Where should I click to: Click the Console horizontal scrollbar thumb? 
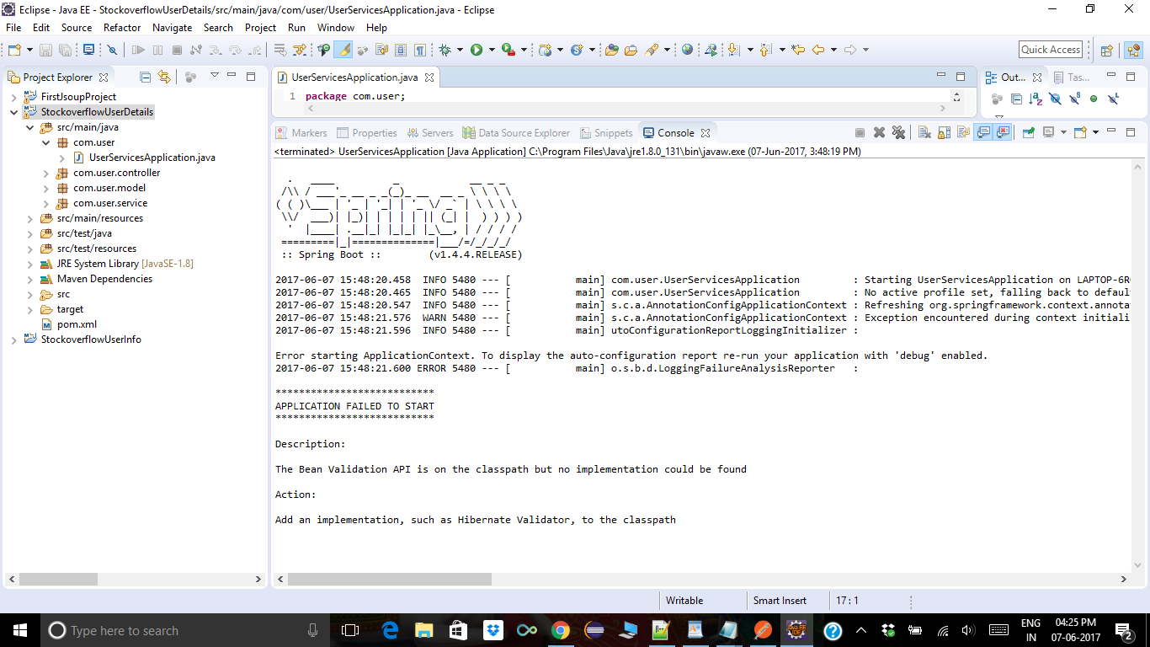pyautogui.click(x=389, y=580)
